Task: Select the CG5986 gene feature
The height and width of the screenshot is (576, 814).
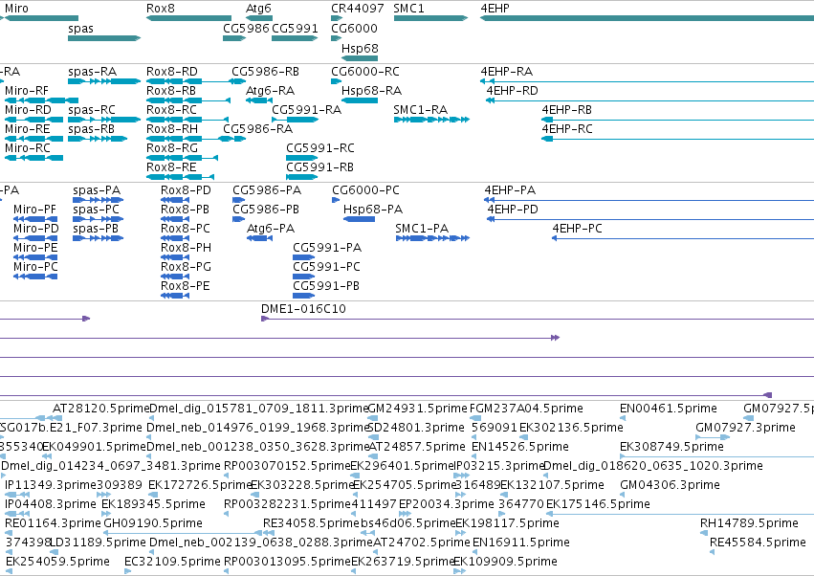Action: coord(234,38)
